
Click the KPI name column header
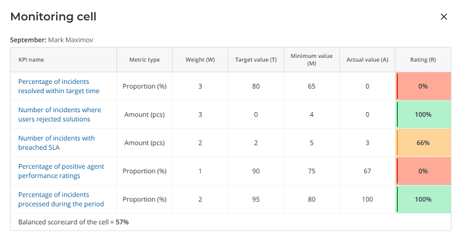click(x=31, y=60)
